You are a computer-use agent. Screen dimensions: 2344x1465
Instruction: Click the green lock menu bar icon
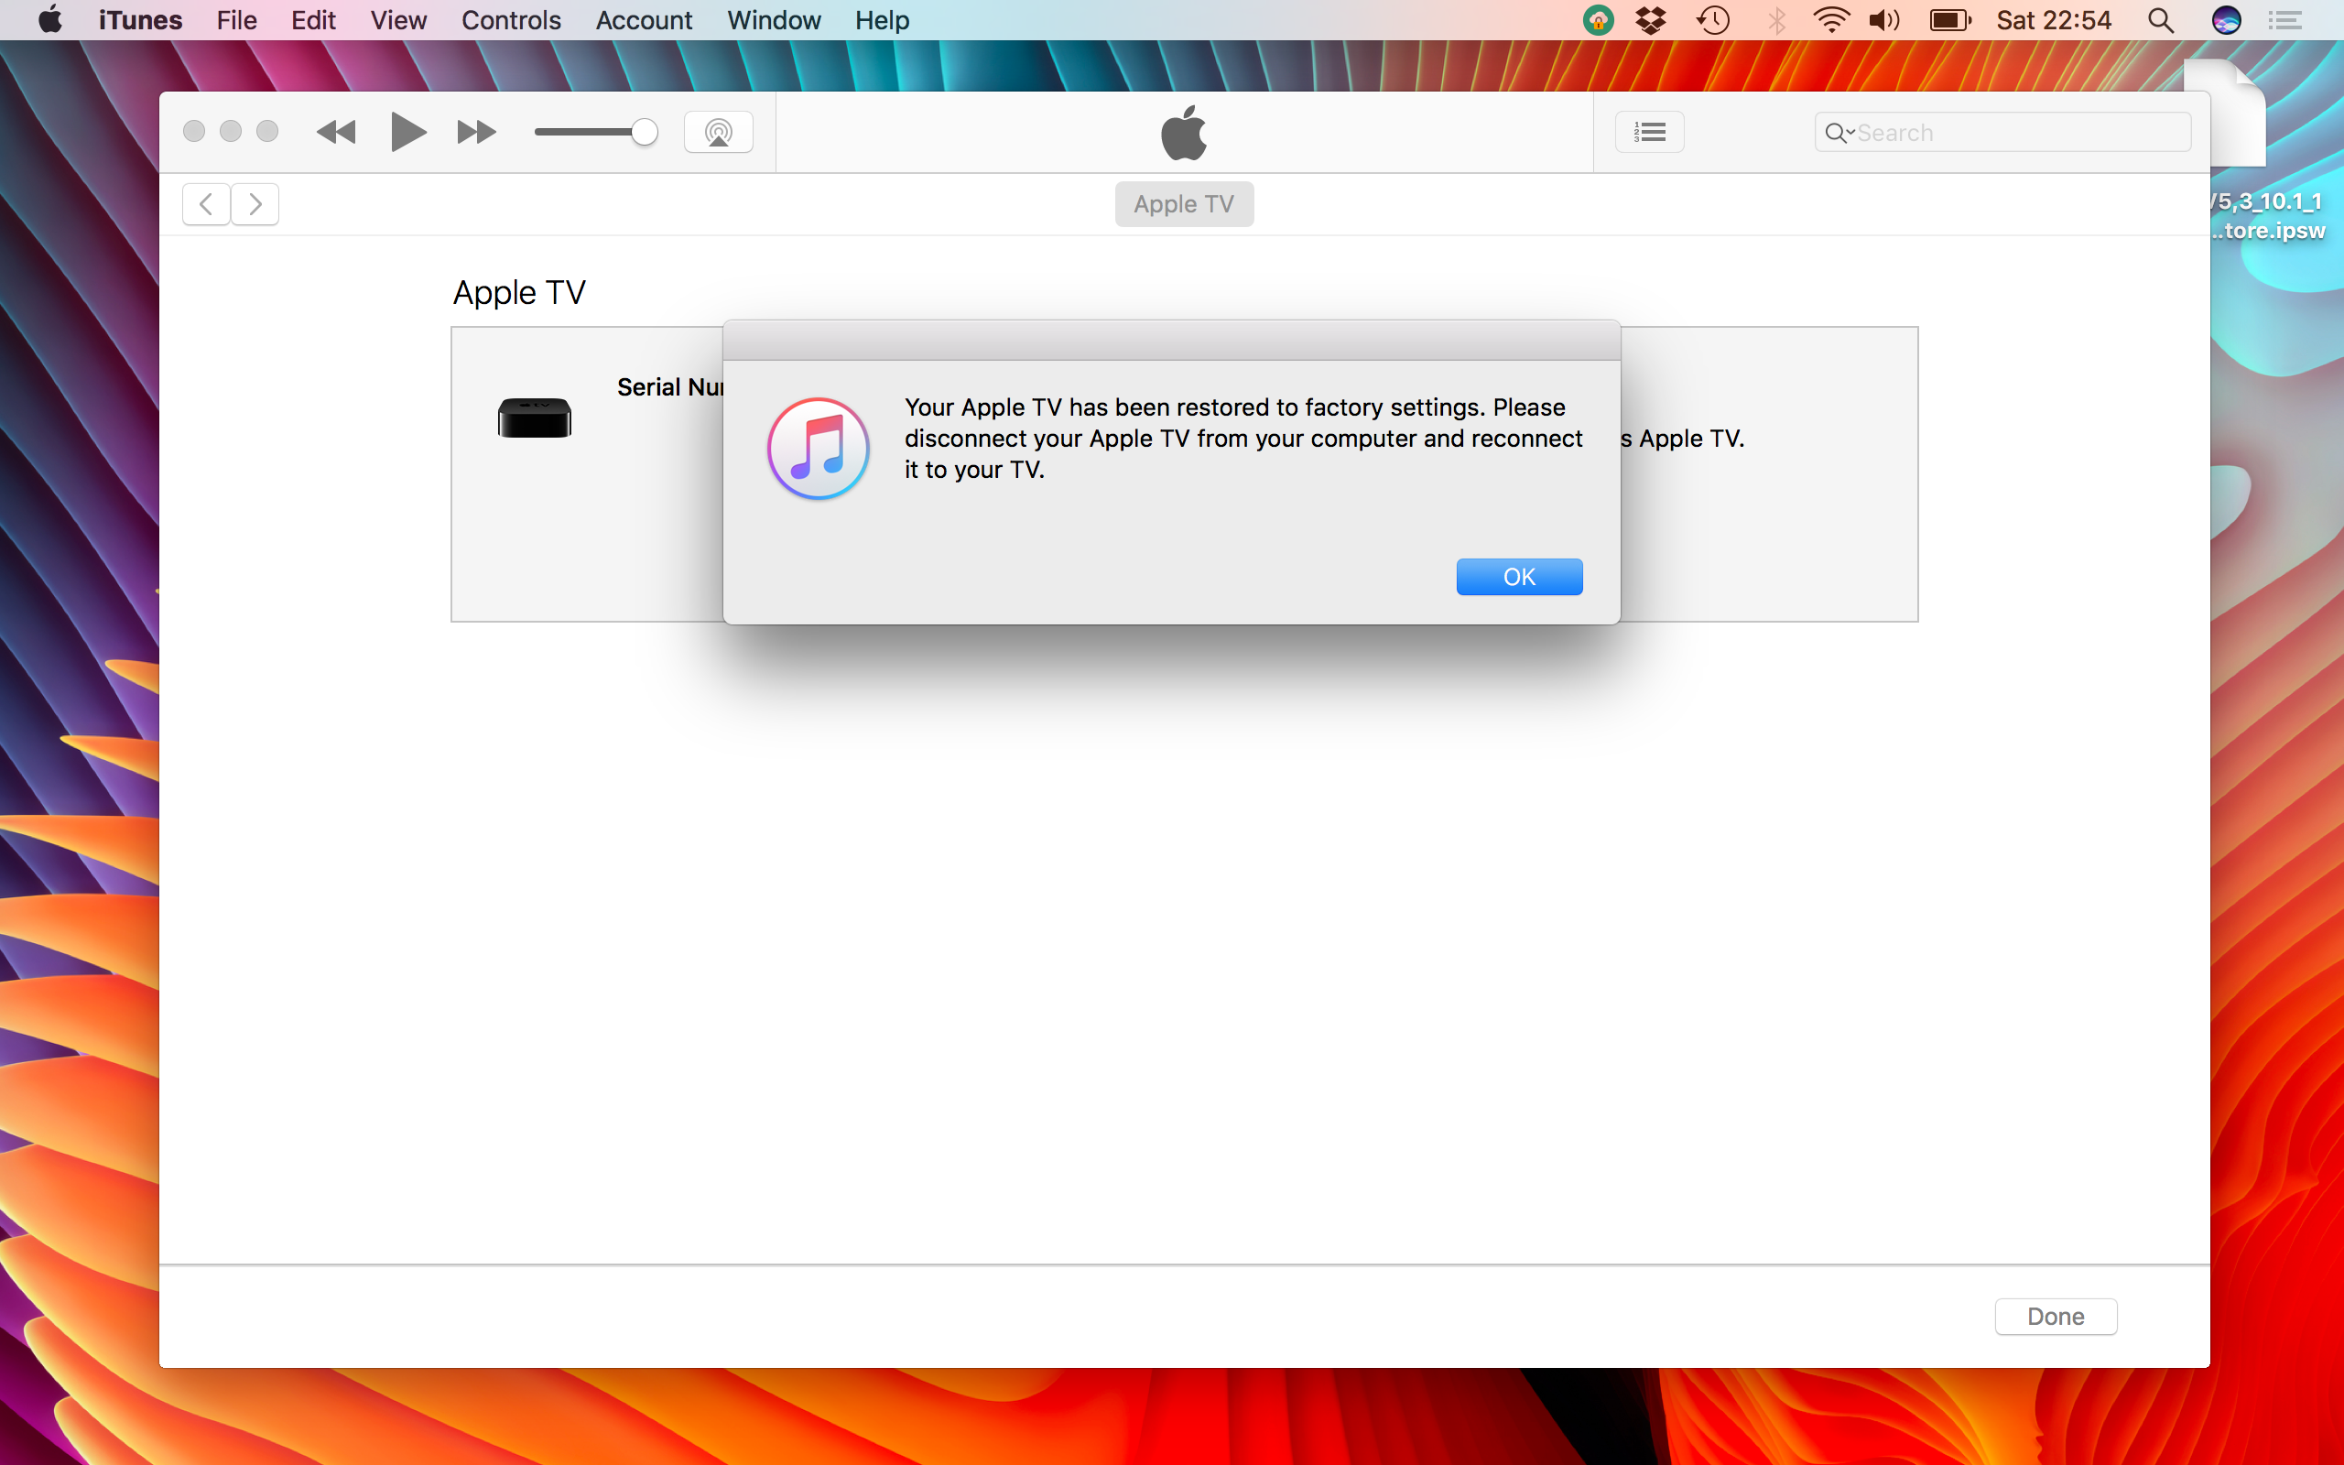pyautogui.click(x=1598, y=20)
